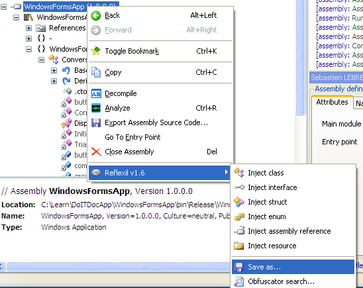Click the Inject enum icon
The width and height of the screenshot is (363, 288).
(x=239, y=216)
